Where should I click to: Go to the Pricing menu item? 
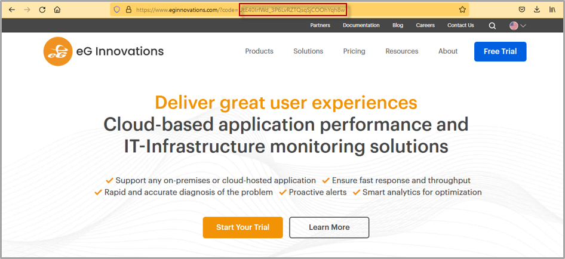(x=354, y=51)
